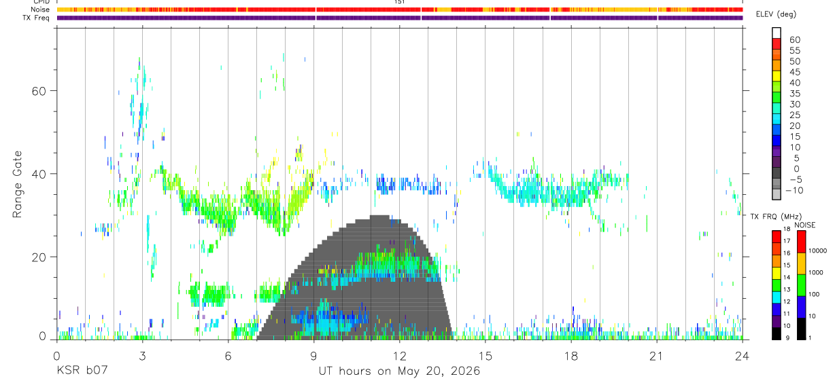Click the green segment of the NOISE scale
The image size is (835, 385).
click(x=802, y=285)
